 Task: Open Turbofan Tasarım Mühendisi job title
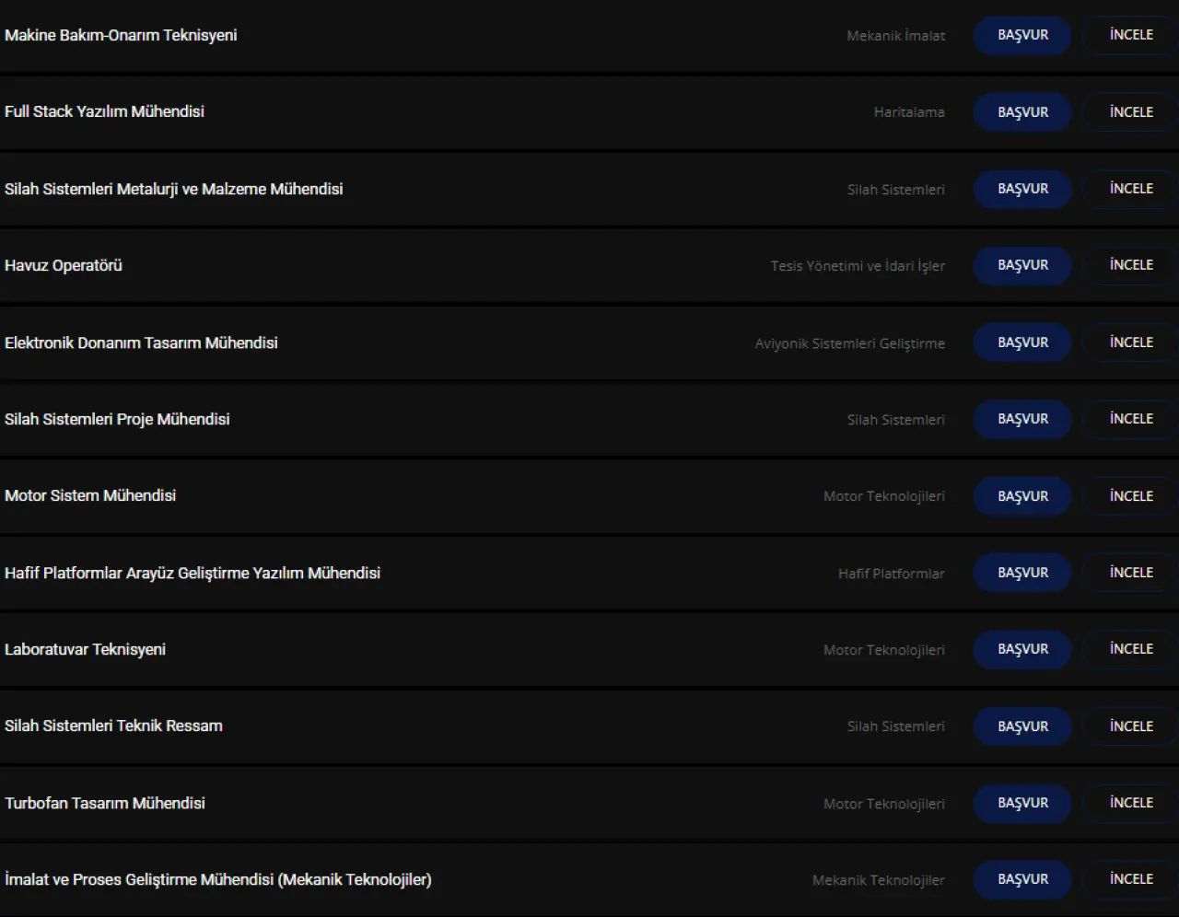(x=105, y=803)
